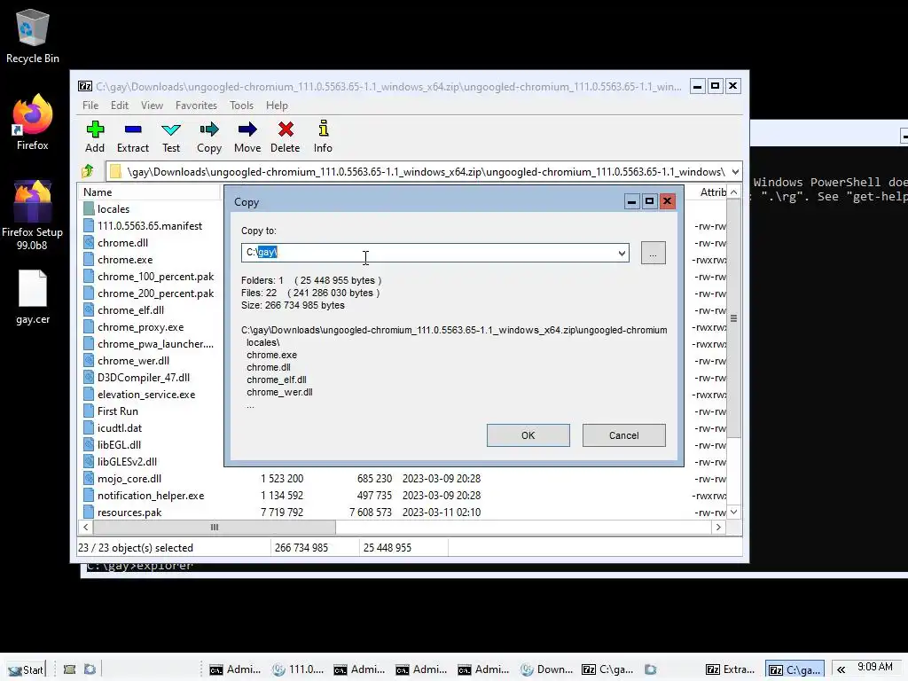The image size is (908, 681).
Task: Close the Copy dialog
Action: [667, 201]
